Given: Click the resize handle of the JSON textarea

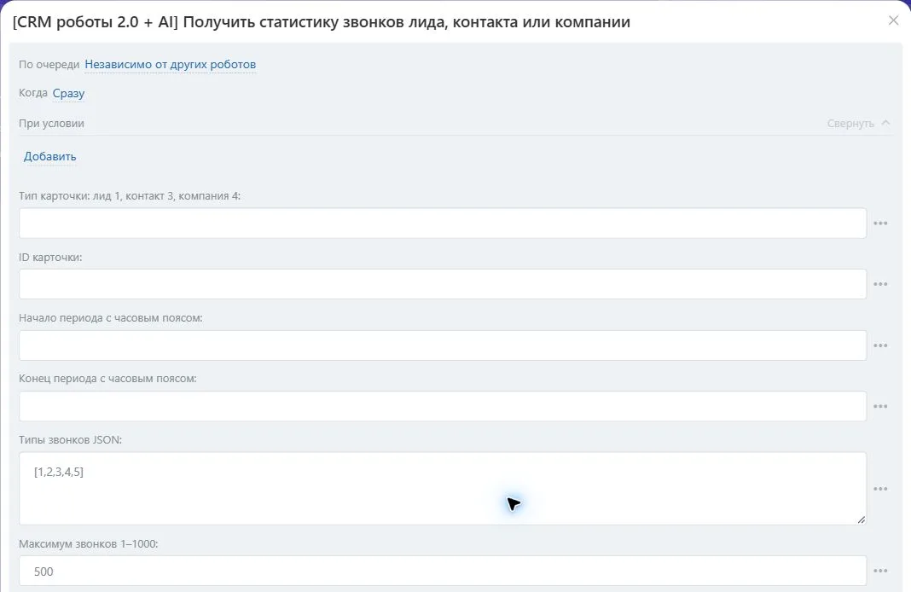Looking at the screenshot, I should pos(861,519).
